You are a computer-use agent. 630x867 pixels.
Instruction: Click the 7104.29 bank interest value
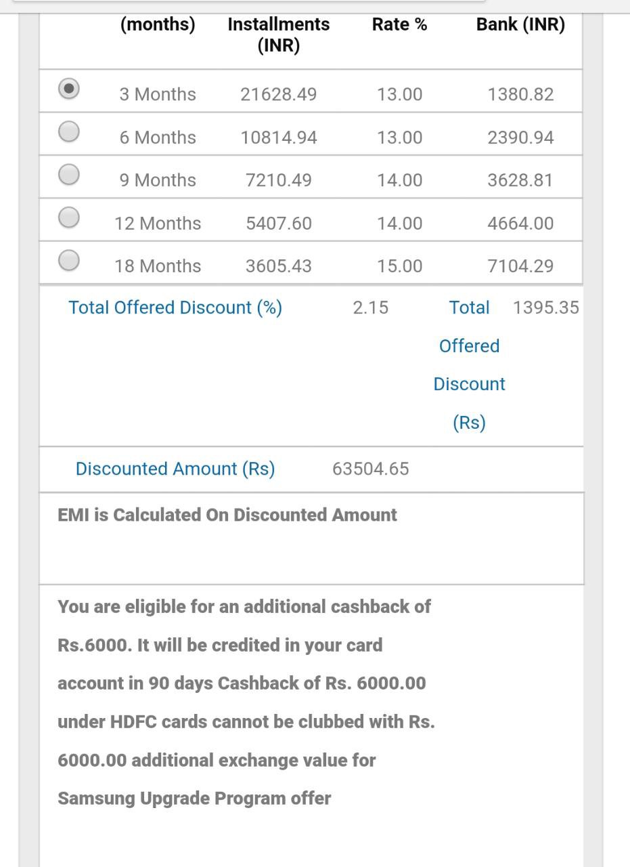(520, 266)
